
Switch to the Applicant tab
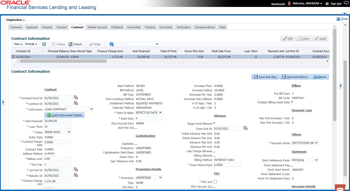[x=32, y=27]
